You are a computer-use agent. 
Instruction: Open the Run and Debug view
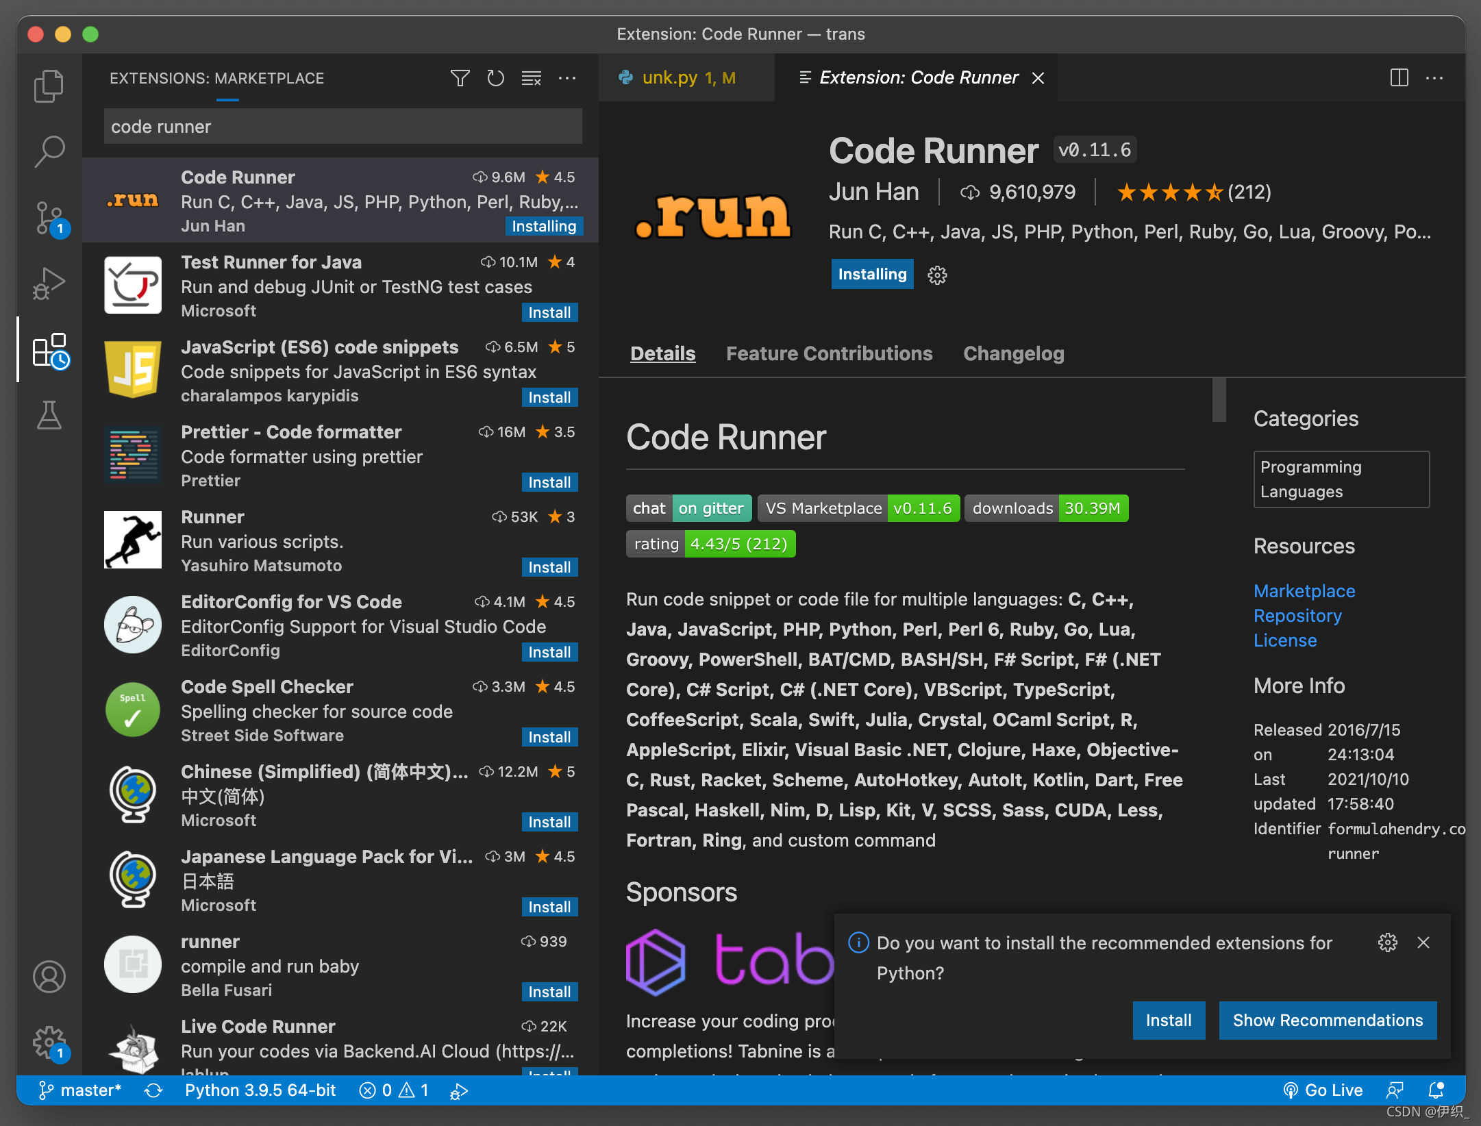pos(49,283)
